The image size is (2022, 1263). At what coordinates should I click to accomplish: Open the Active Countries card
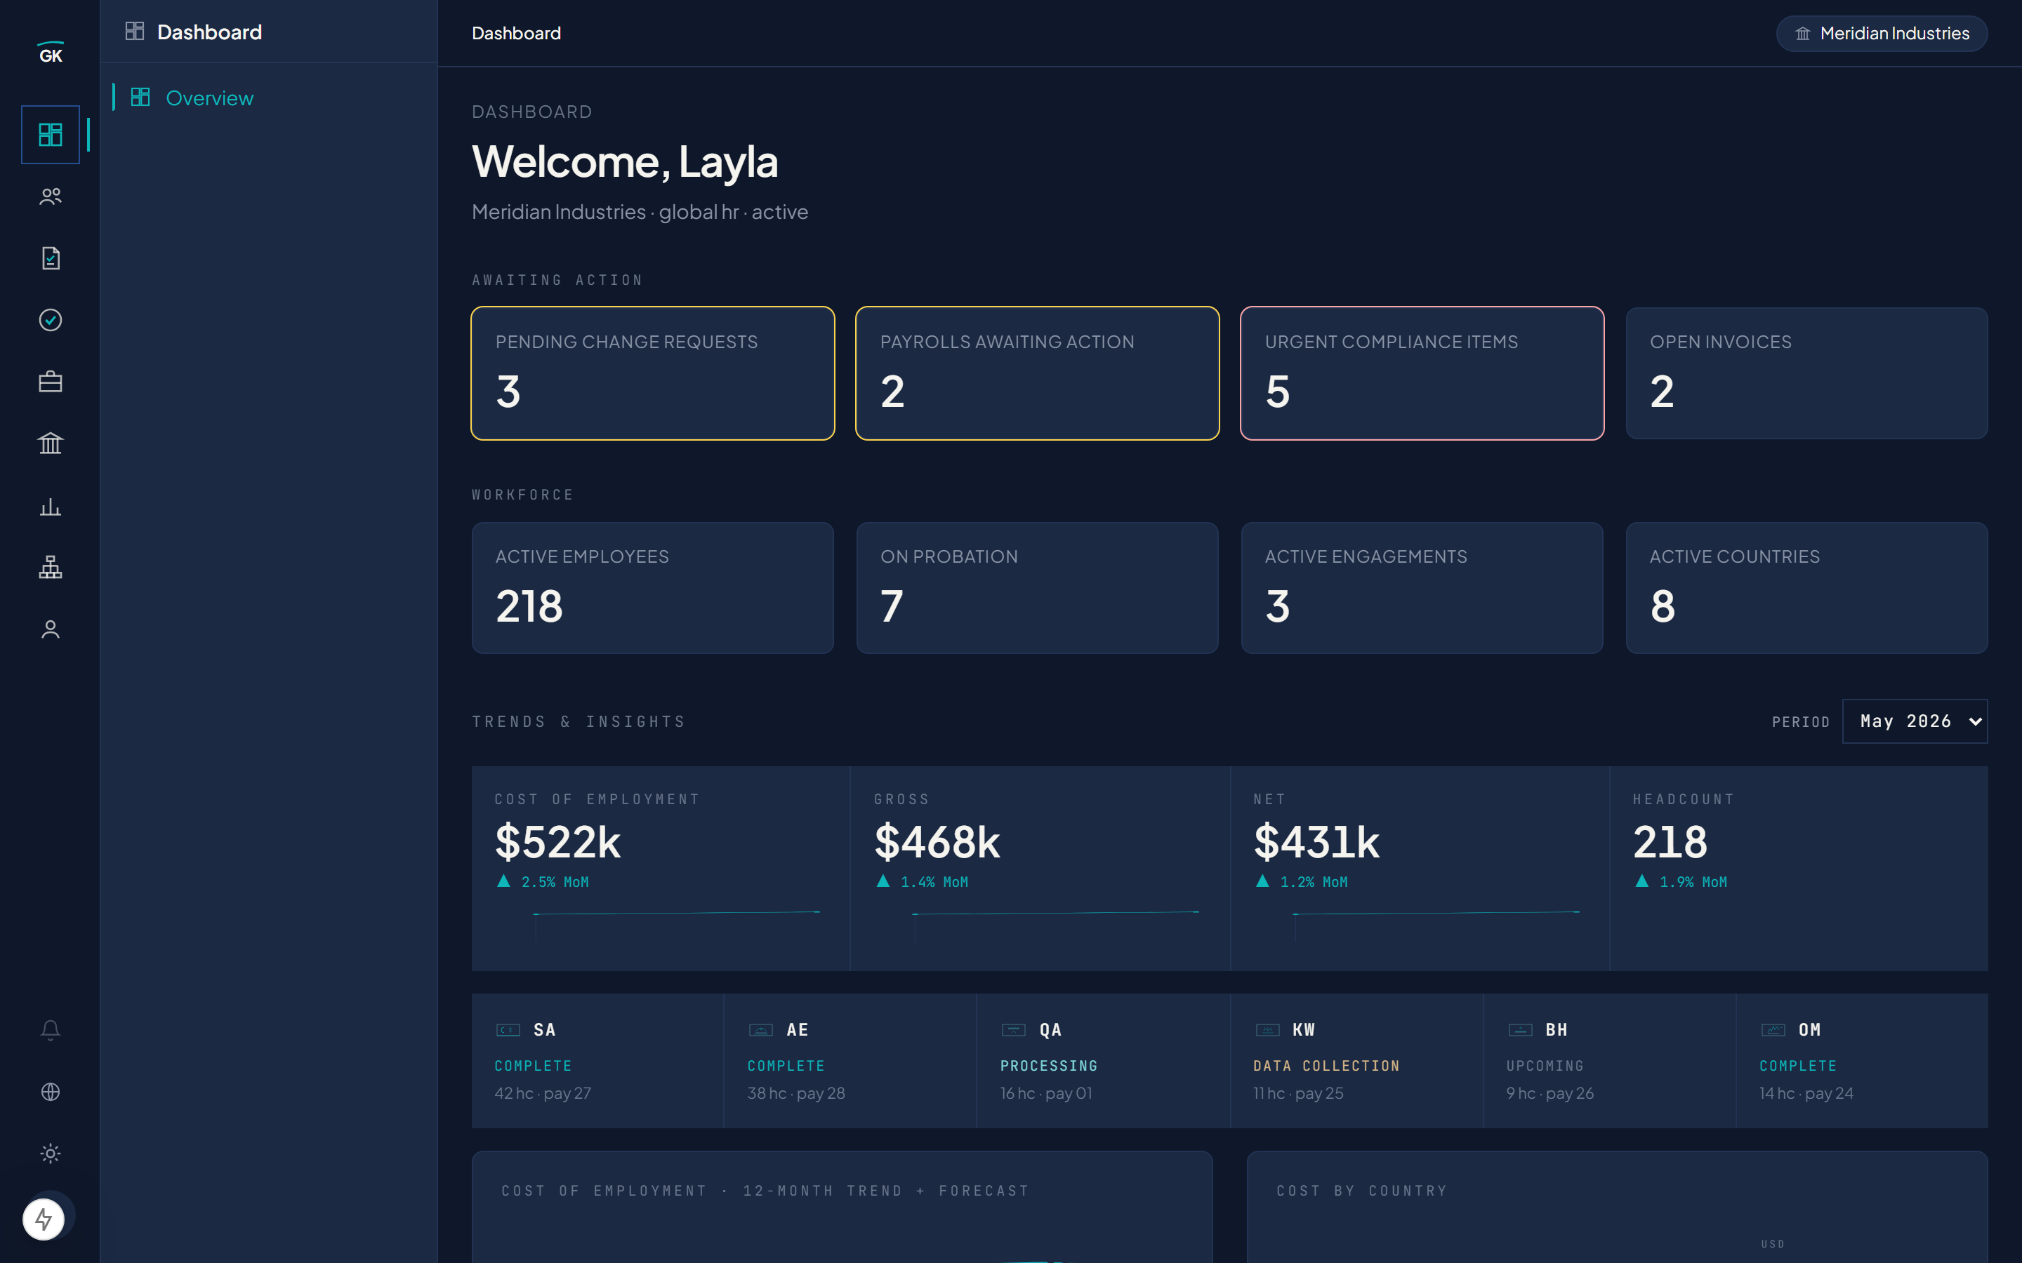(1806, 588)
